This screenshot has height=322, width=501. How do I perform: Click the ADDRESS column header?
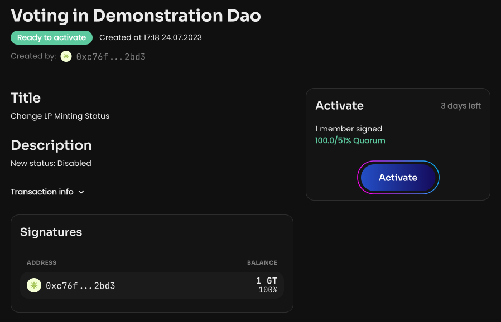41,262
